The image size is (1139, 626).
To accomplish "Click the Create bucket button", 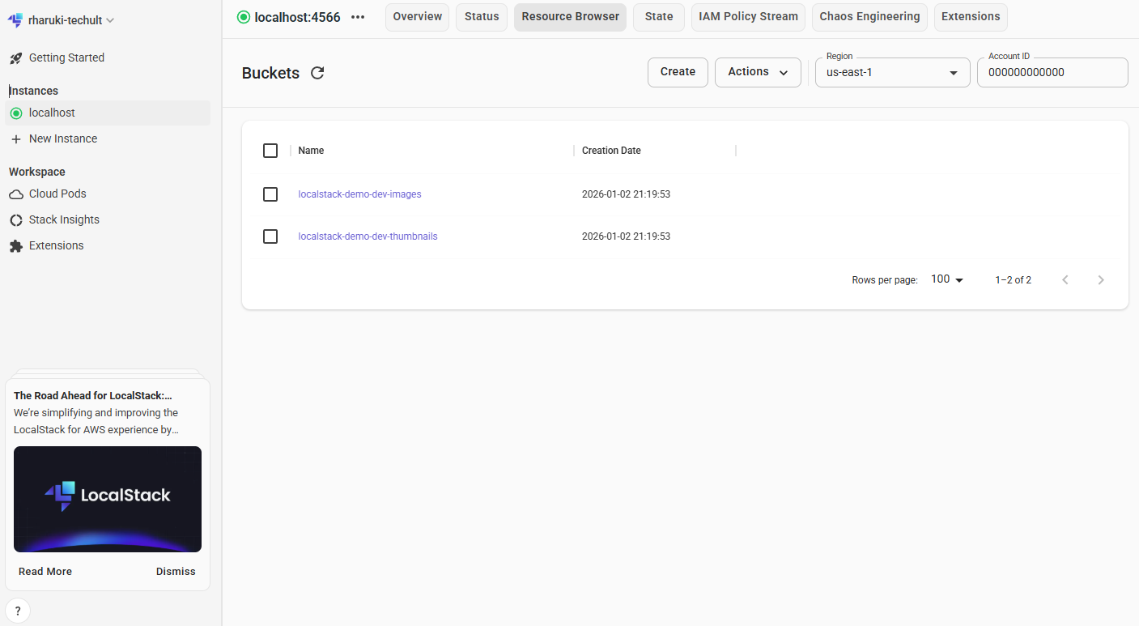I will coord(678,72).
